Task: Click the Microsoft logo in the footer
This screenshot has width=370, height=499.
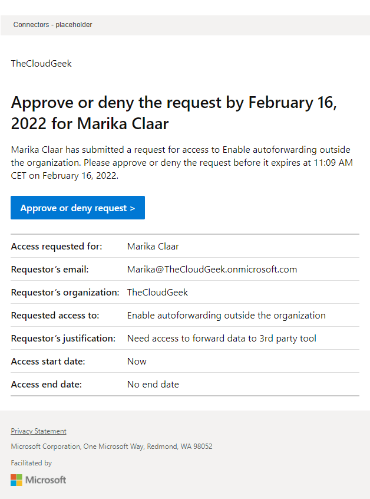Action: (39, 480)
